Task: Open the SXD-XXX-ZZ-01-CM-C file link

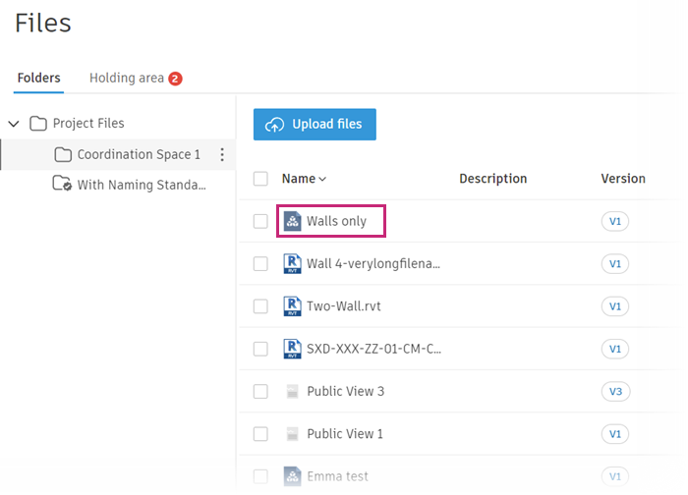Action: (x=373, y=349)
